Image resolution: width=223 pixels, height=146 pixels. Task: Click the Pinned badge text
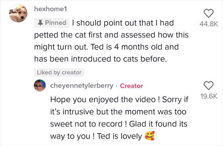(x=55, y=23)
